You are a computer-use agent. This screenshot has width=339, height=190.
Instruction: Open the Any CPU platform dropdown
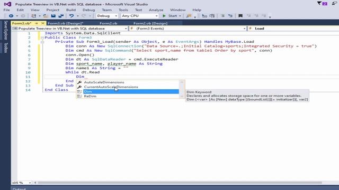tap(140, 16)
